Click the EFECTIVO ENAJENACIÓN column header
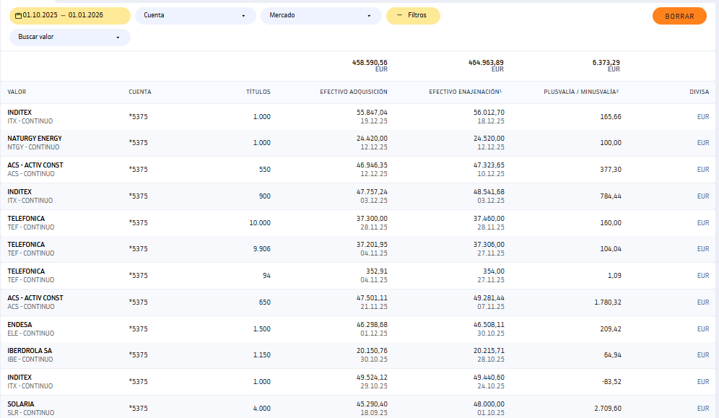 [x=465, y=92]
